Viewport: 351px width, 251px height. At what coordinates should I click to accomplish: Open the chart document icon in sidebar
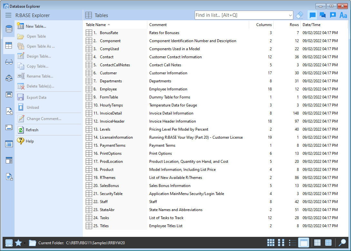(x=9, y=111)
